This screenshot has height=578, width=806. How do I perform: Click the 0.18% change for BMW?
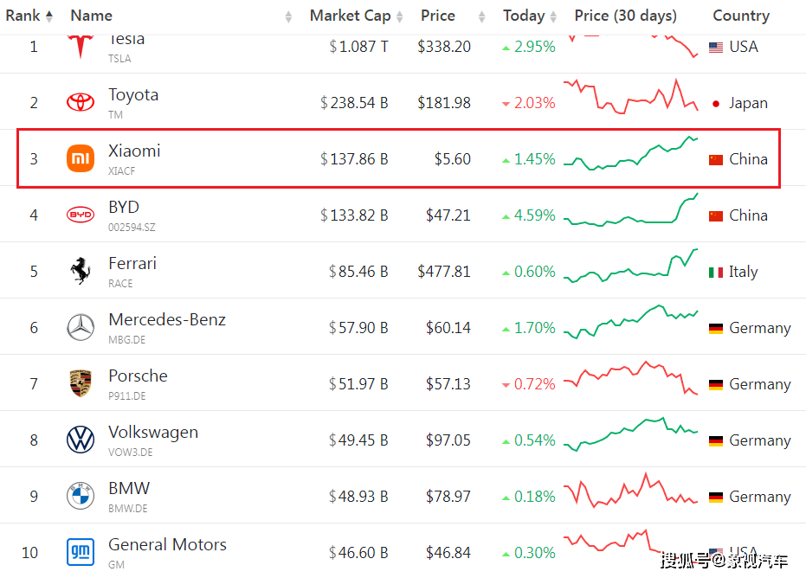point(535,497)
